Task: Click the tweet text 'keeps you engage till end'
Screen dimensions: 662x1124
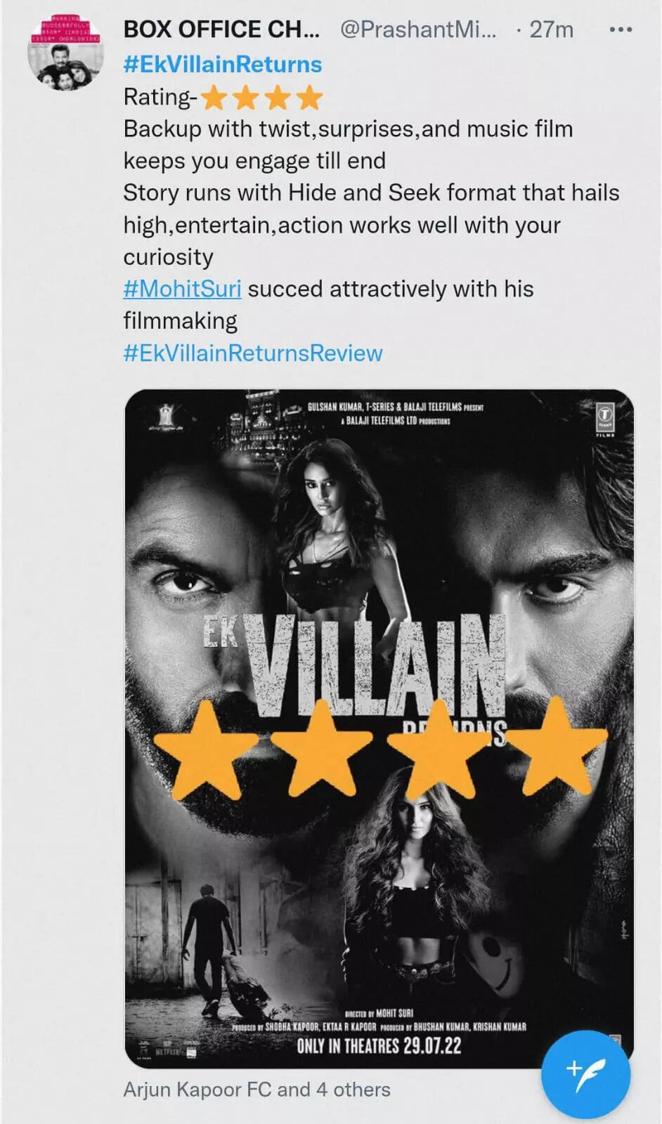Action: (254, 161)
